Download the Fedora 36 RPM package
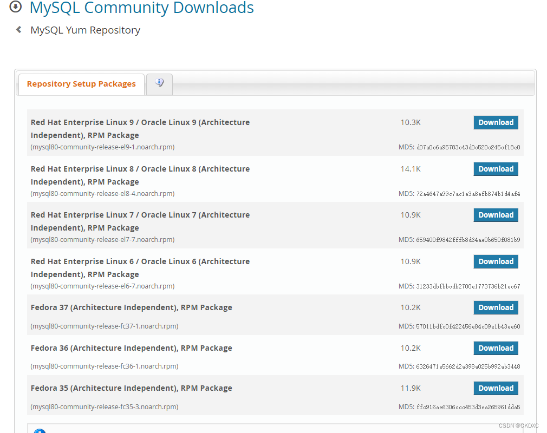Viewport: 547px width, 433px height. pyautogui.click(x=496, y=348)
